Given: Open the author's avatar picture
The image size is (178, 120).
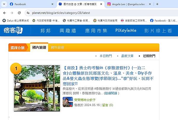Looking at the screenshot, I should click(68, 102).
